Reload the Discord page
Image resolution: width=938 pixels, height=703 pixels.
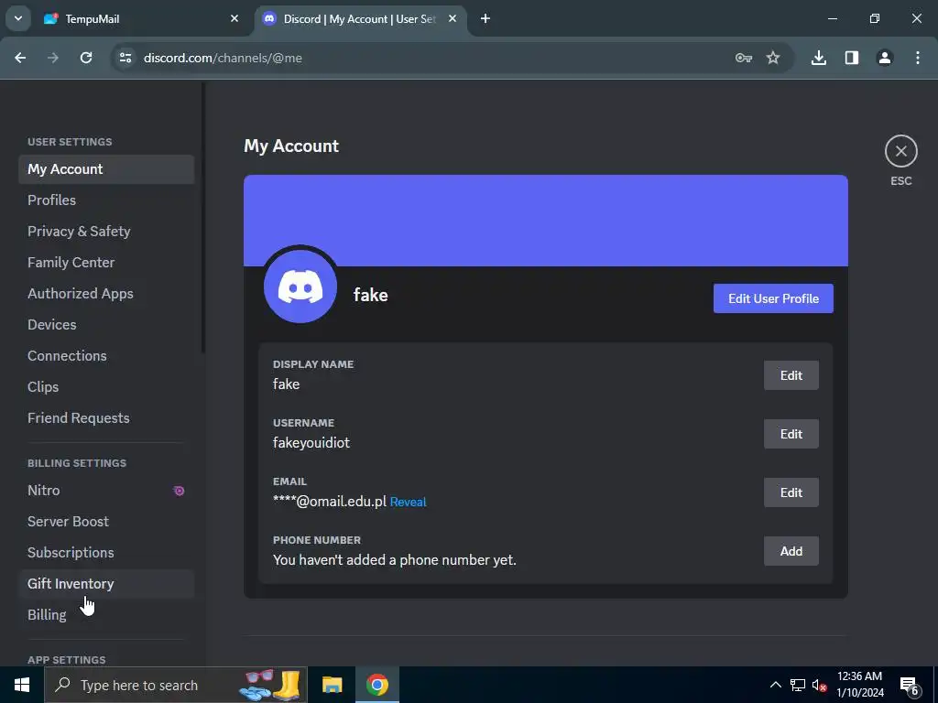pos(86,58)
